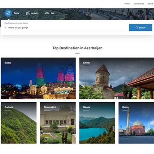This screenshot has width=154, height=154.
Task: Open the Quba destination card
Action: click(136, 123)
